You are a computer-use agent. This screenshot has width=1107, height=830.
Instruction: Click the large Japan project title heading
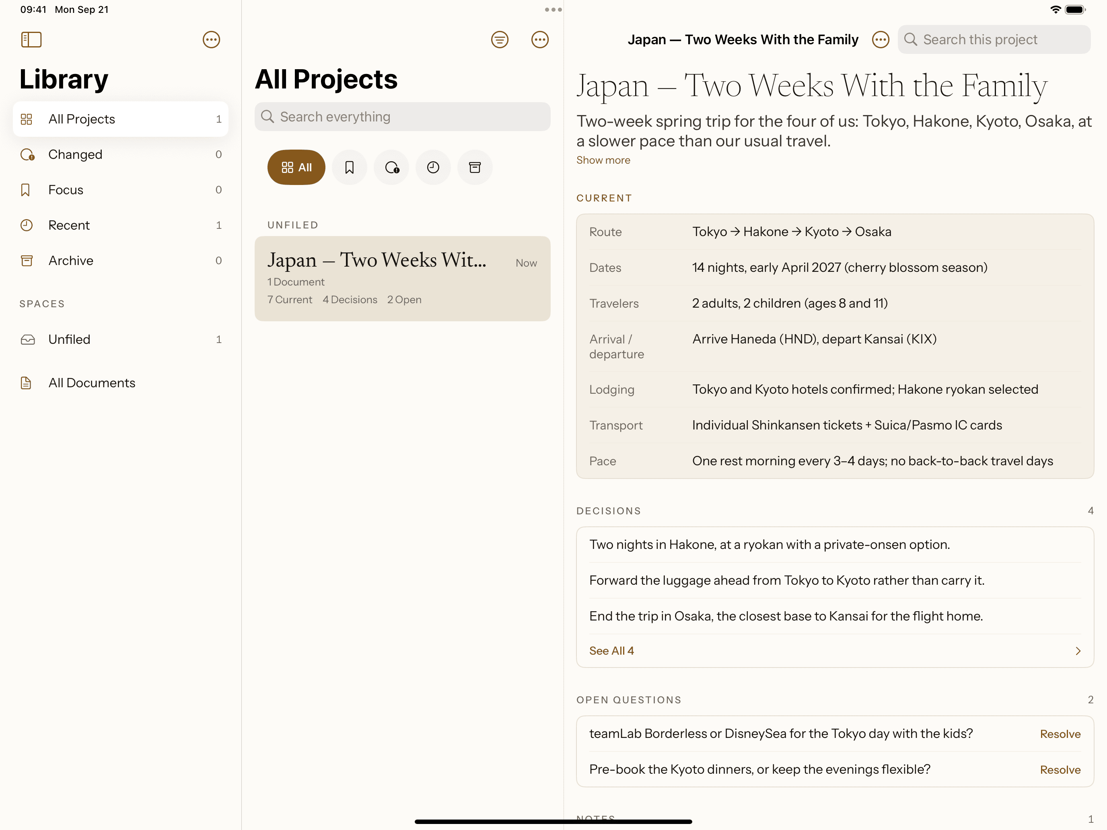(812, 86)
